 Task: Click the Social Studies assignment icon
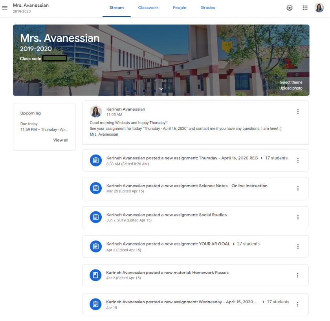coord(95,217)
